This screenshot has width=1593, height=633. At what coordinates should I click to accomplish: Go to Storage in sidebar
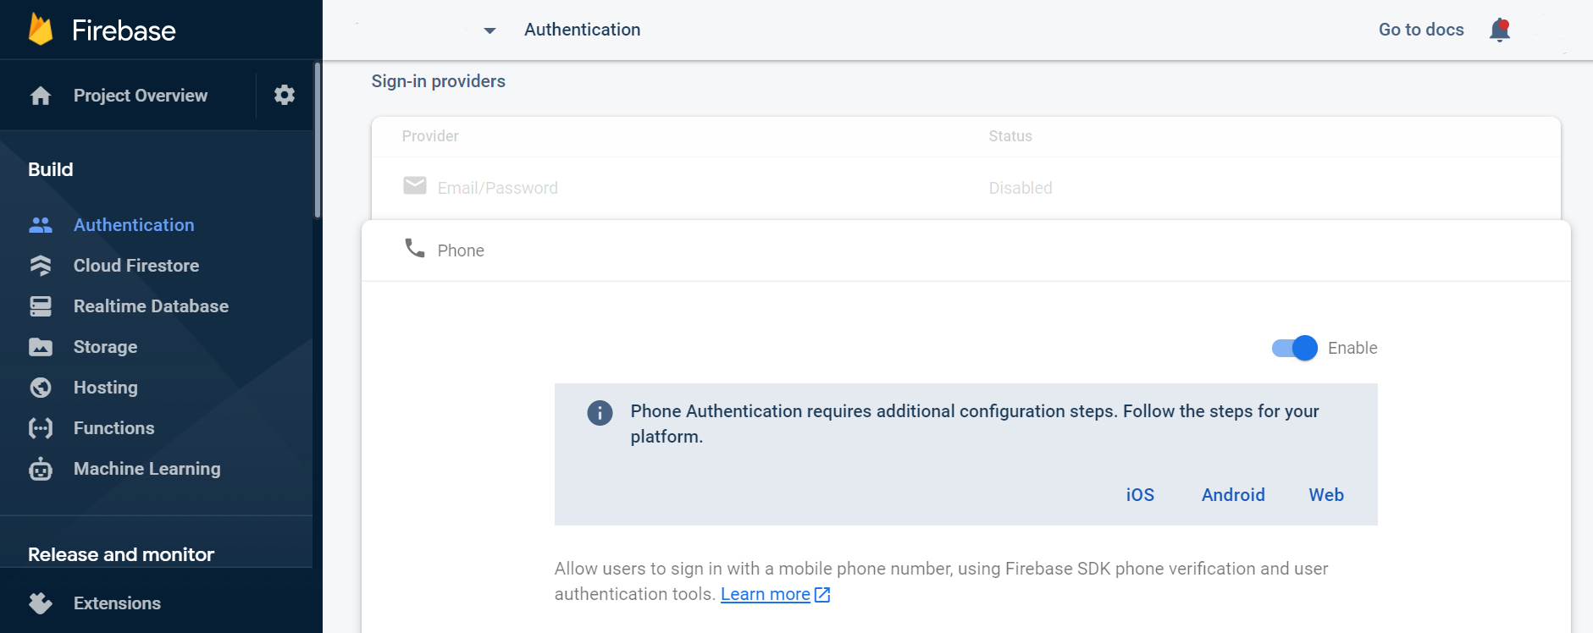point(105,347)
